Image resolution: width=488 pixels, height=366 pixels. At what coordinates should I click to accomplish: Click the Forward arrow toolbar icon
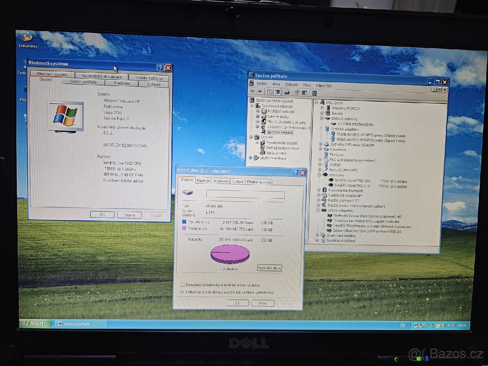click(260, 92)
